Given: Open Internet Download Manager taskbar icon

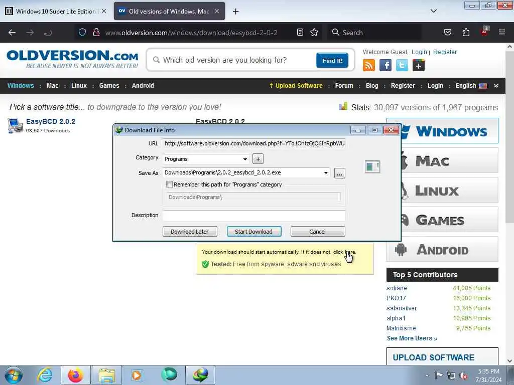Looking at the screenshot, I should click(x=200, y=375).
